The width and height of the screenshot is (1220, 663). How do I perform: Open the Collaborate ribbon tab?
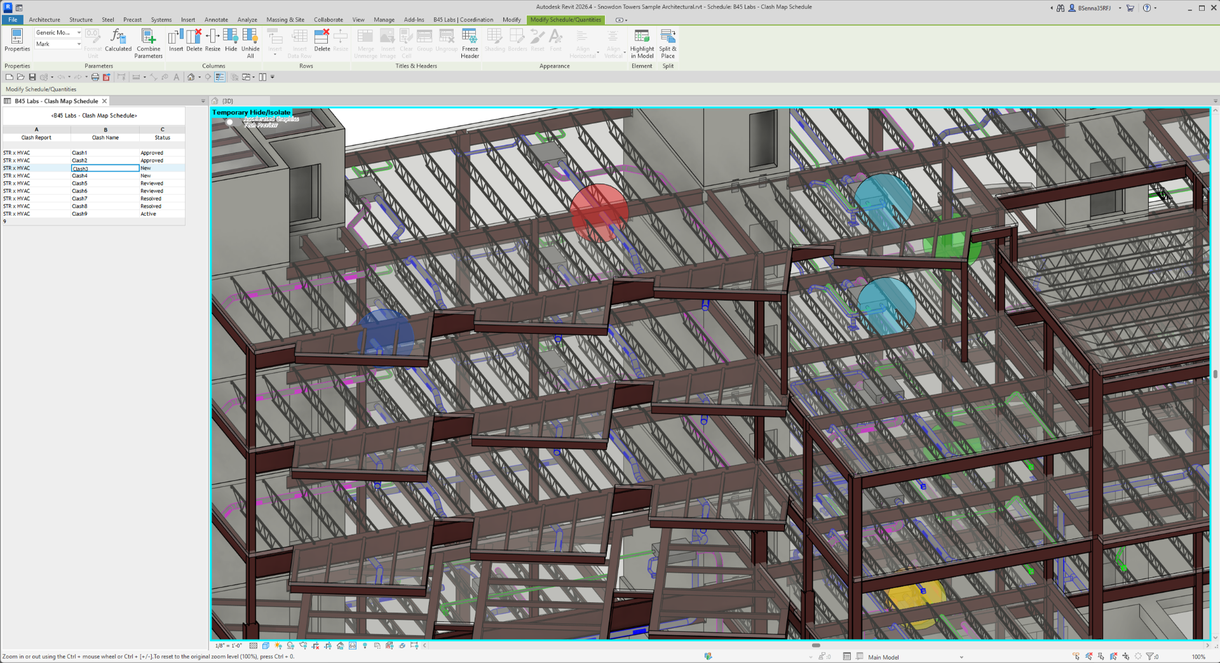tap(328, 20)
